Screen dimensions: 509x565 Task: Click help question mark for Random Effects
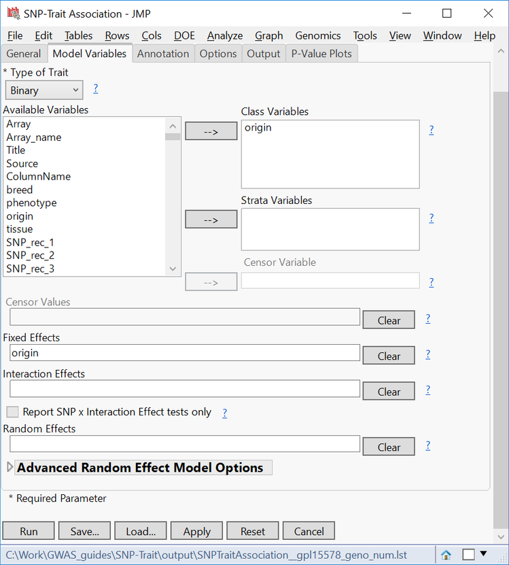(x=427, y=446)
